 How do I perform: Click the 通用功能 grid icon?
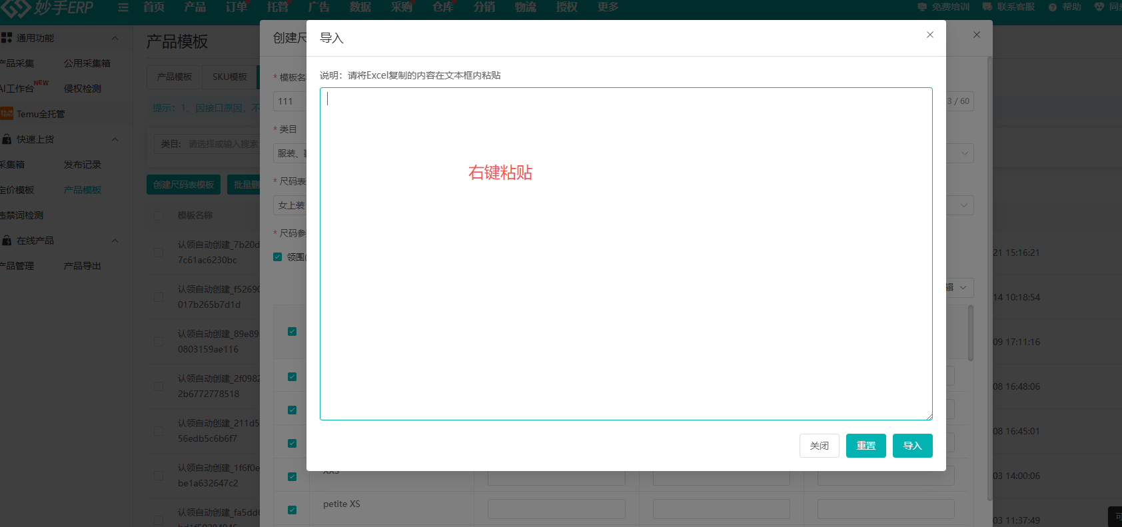pyautogui.click(x=7, y=38)
